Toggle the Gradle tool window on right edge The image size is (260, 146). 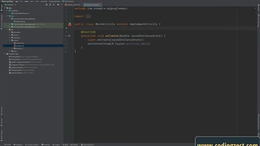pos(258,8)
